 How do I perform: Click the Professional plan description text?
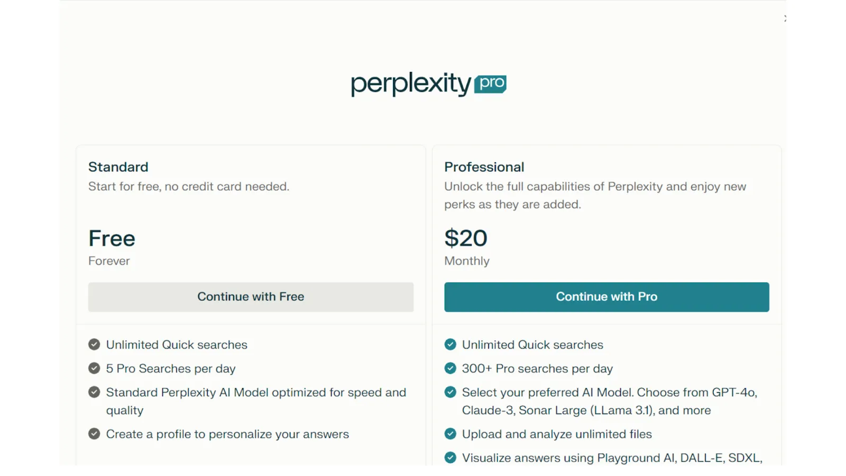[x=595, y=195]
